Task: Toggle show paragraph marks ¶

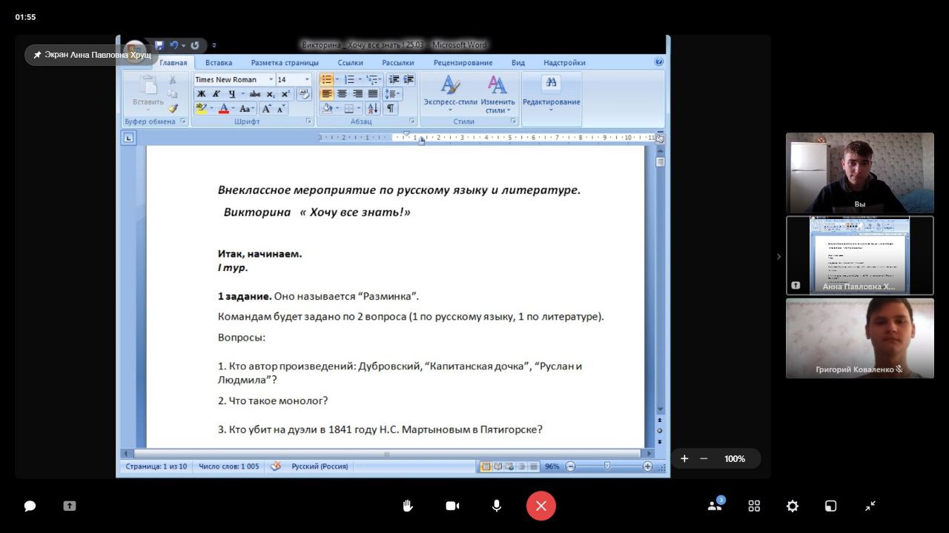Action: pos(389,108)
